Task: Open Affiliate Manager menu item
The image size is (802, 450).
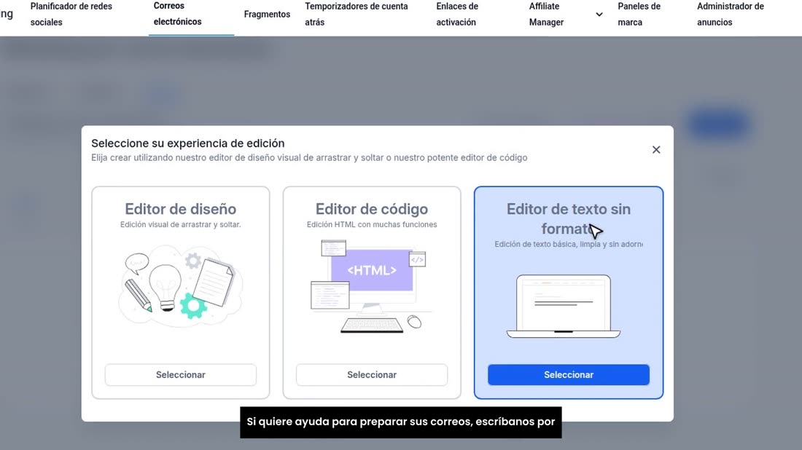Action: pyautogui.click(x=546, y=15)
